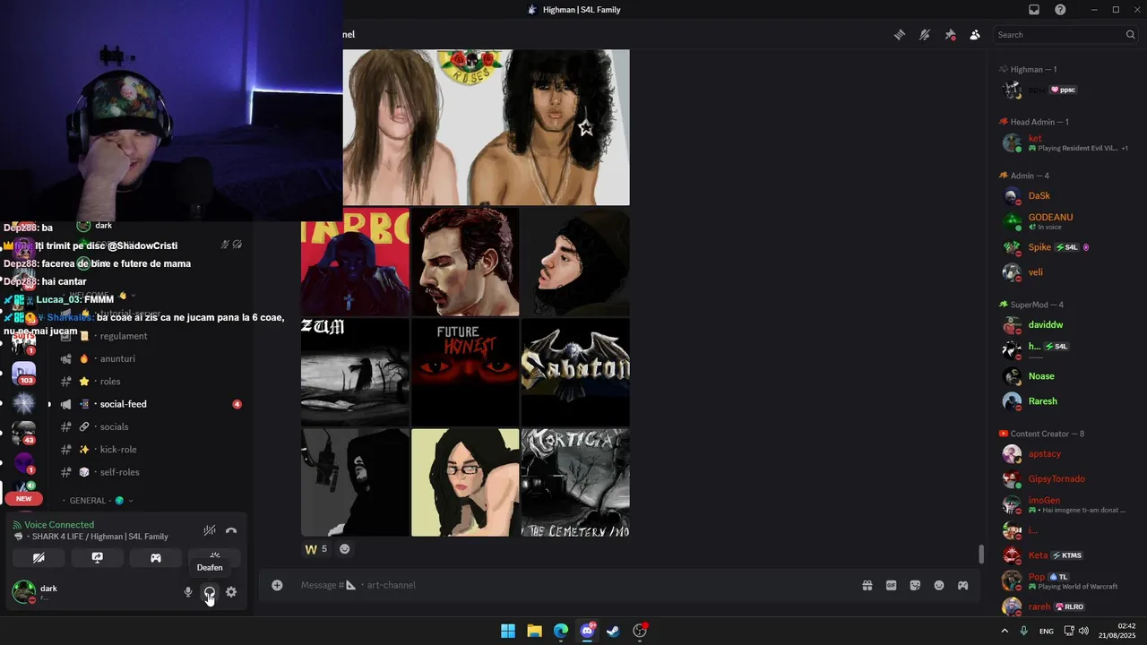This screenshot has width=1147, height=645.
Task: Open member GipsyTornado profile
Action: point(1065,479)
